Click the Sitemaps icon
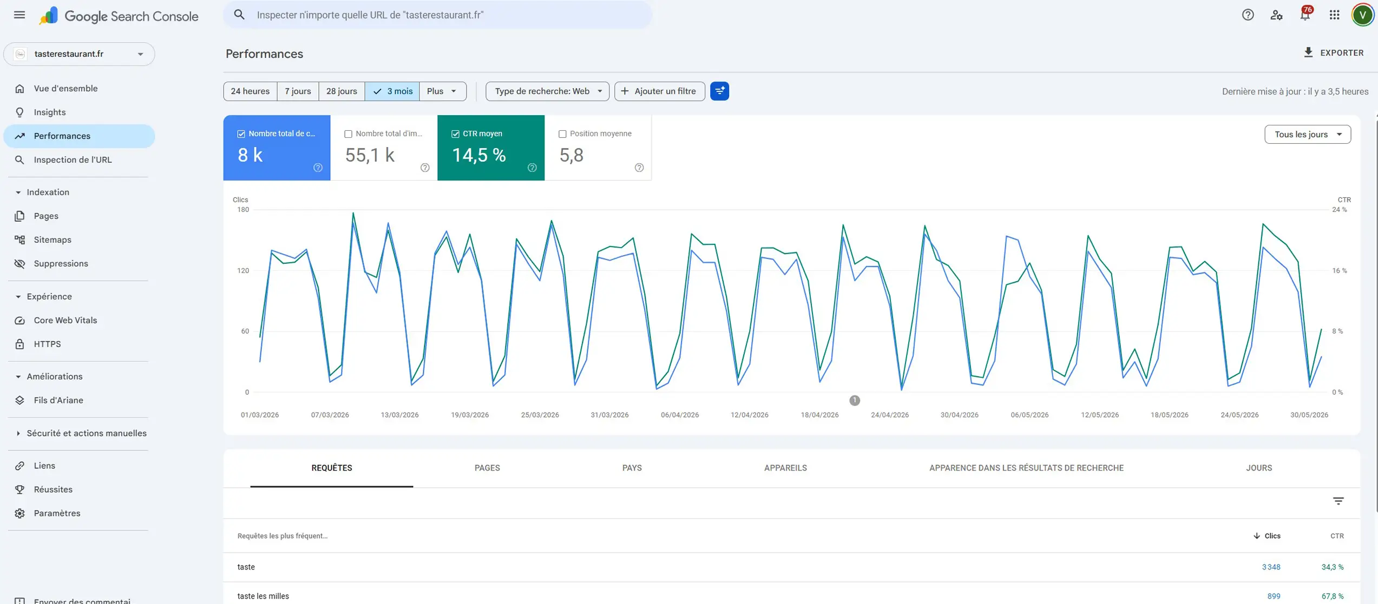The height and width of the screenshot is (604, 1378). click(x=19, y=240)
